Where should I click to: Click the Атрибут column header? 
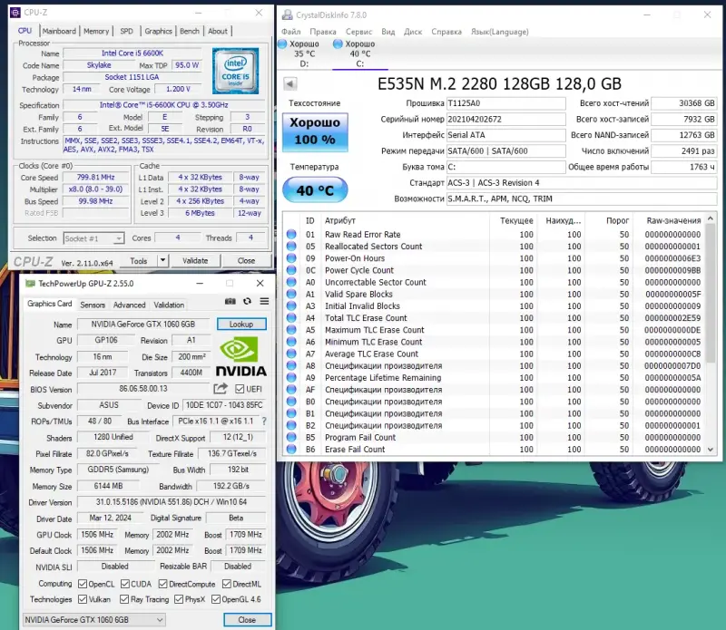tap(339, 220)
